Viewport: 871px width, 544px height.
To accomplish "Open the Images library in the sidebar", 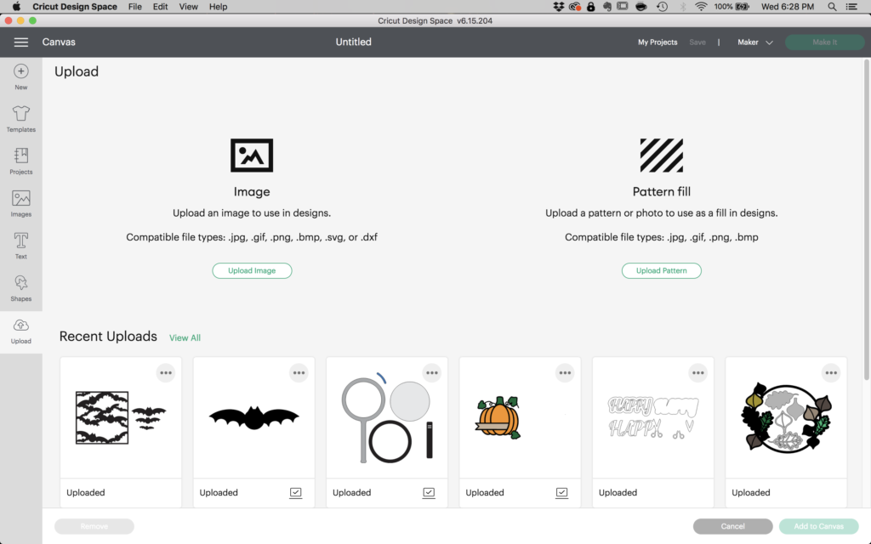I will (x=21, y=203).
